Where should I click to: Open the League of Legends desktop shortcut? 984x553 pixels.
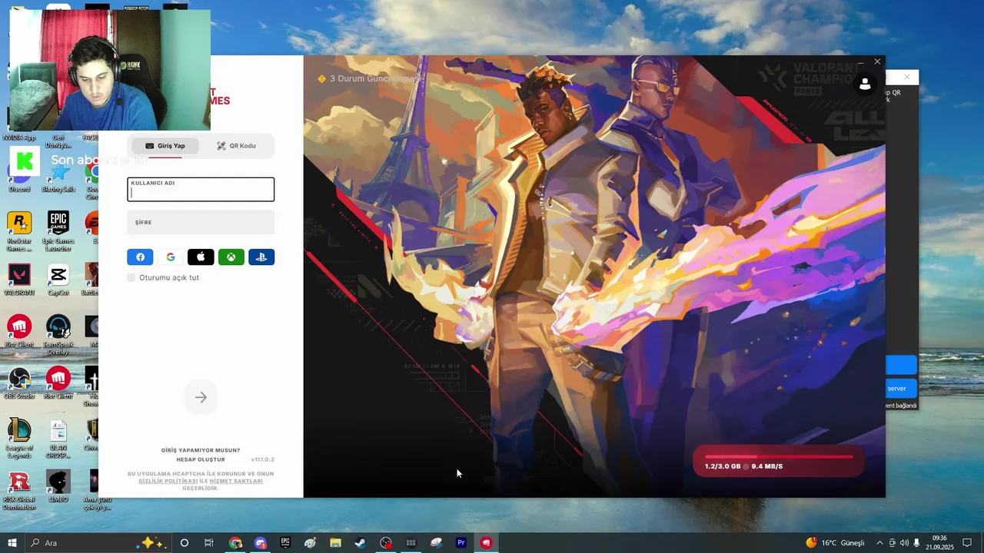point(19,439)
